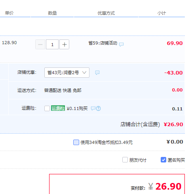Click the green 运费险 badge label

coord(58,108)
